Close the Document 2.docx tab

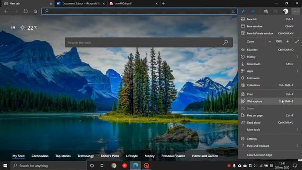104,3
